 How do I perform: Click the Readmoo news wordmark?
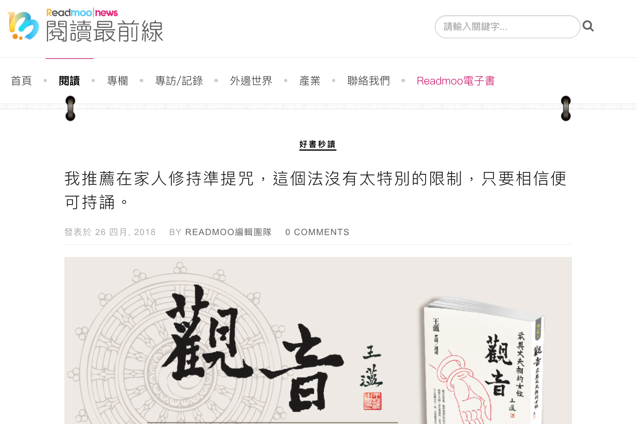[82, 13]
